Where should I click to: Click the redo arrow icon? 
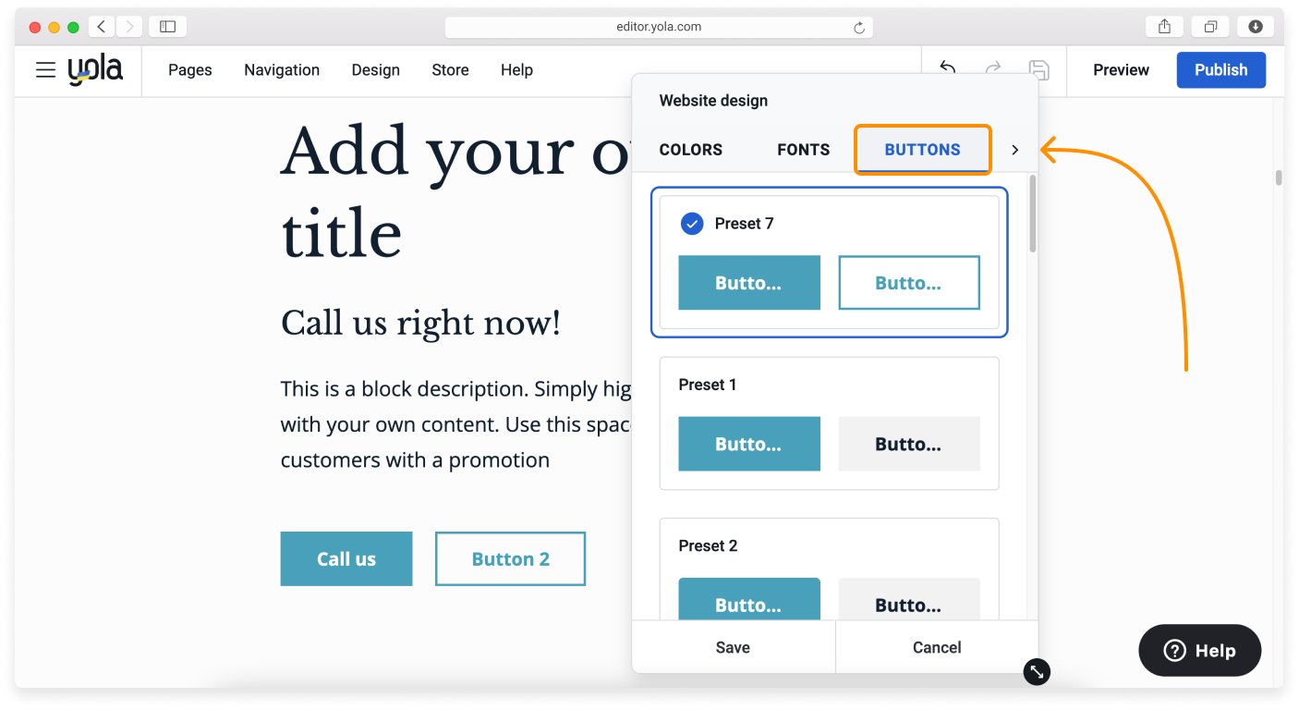pyautogui.click(x=993, y=68)
